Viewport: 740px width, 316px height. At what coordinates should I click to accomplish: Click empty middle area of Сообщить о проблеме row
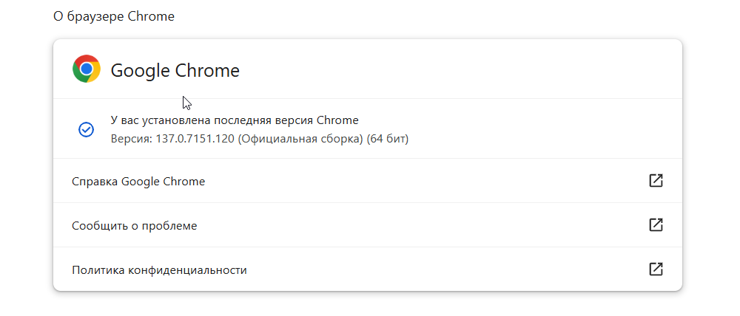point(425,225)
